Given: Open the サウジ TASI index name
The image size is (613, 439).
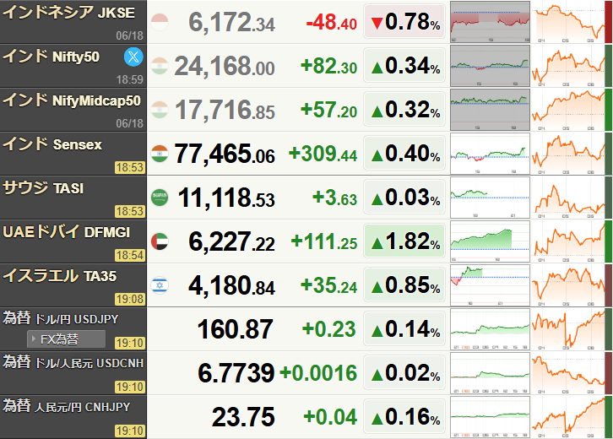Looking at the screenshot, I should pos(43,188).
